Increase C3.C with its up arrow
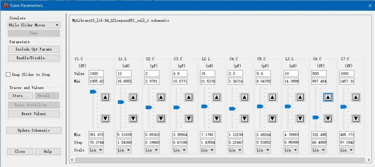 click(x=189, y=97)
